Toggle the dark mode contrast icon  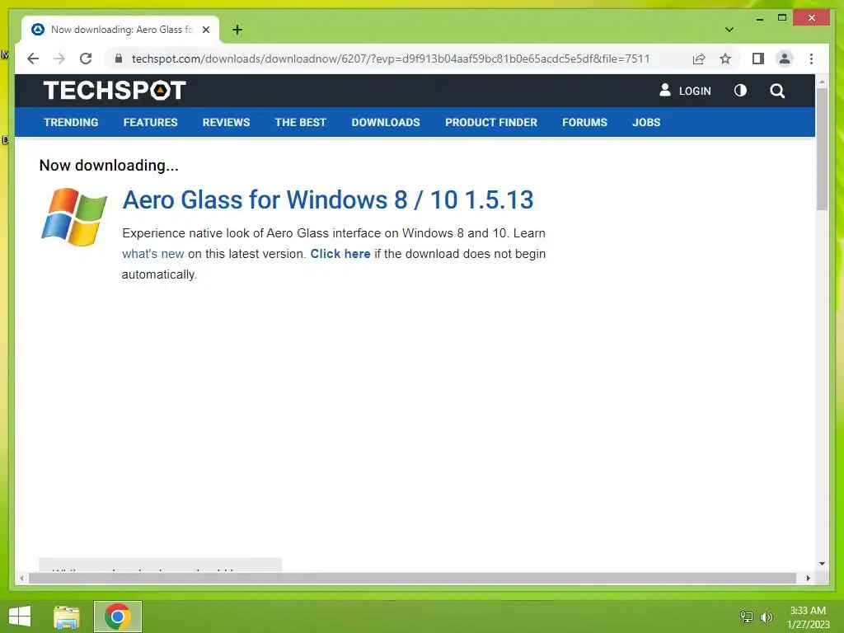coord(740,91)
